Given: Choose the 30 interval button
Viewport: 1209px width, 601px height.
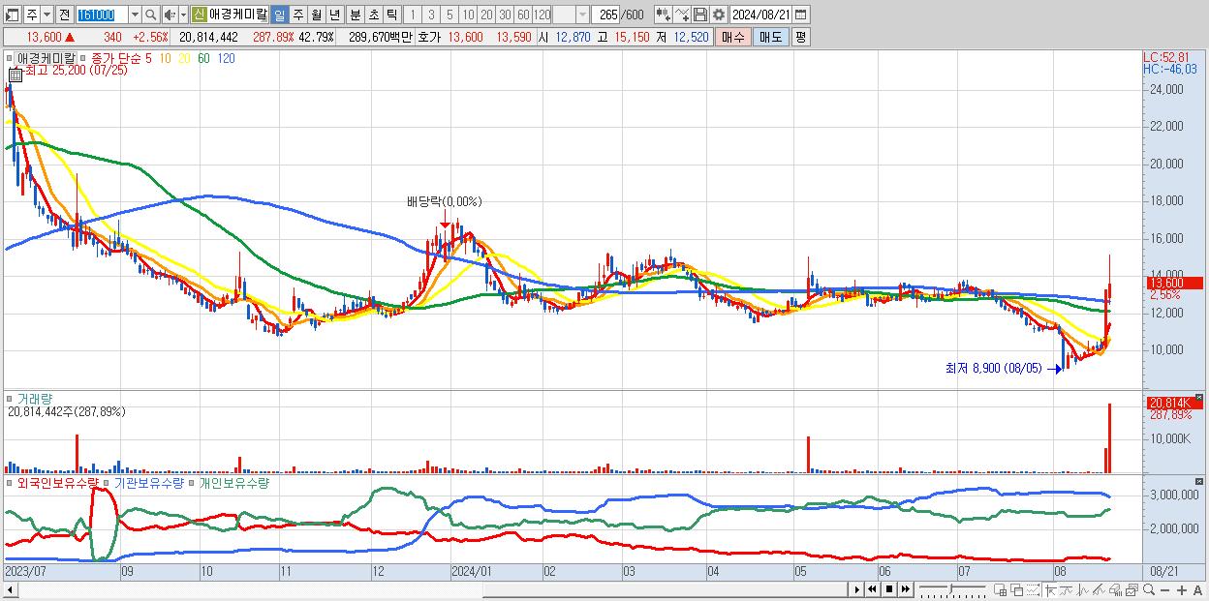Looking at the screenshot, I should [505, 15].
